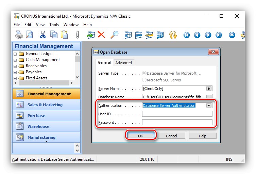The image size is (256, 174).
Task: Click the Paste clipboard icon
Action: coord(64,35)
